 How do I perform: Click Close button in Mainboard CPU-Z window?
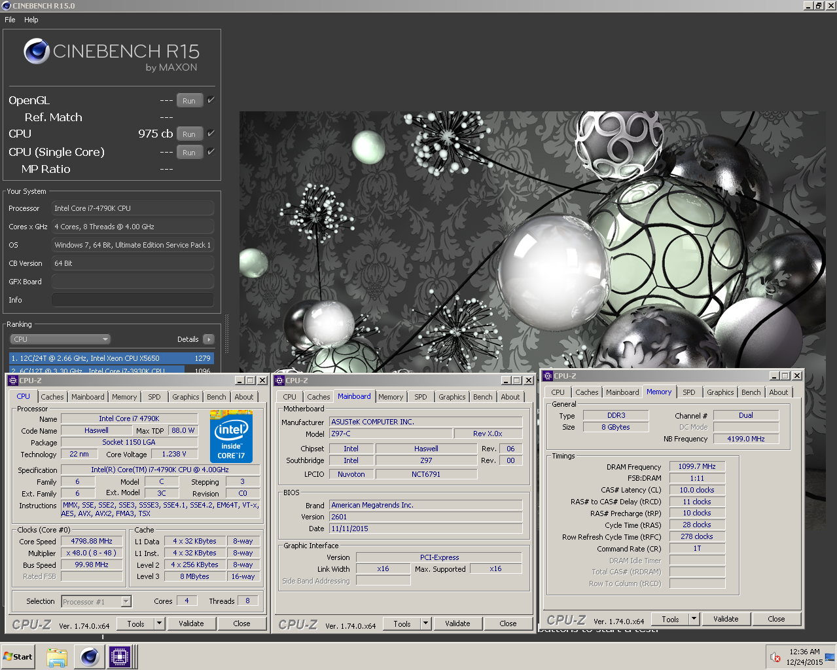point(508,623)
